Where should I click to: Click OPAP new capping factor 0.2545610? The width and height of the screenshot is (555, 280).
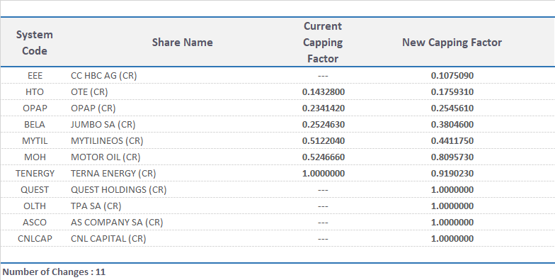(452, 108)
